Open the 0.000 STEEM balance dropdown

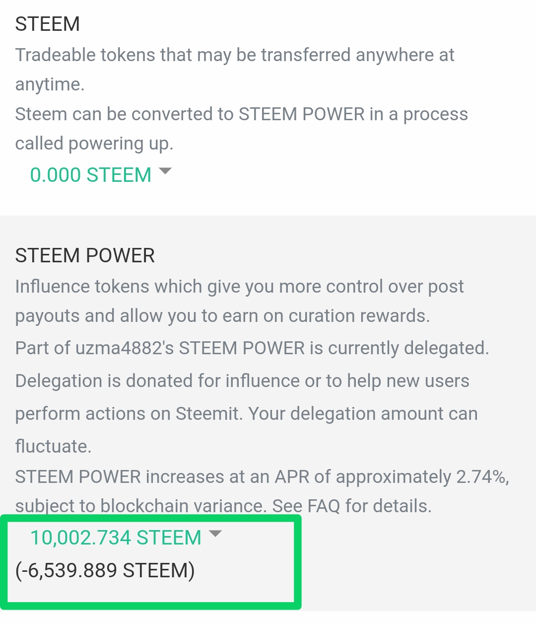point(91,175)
